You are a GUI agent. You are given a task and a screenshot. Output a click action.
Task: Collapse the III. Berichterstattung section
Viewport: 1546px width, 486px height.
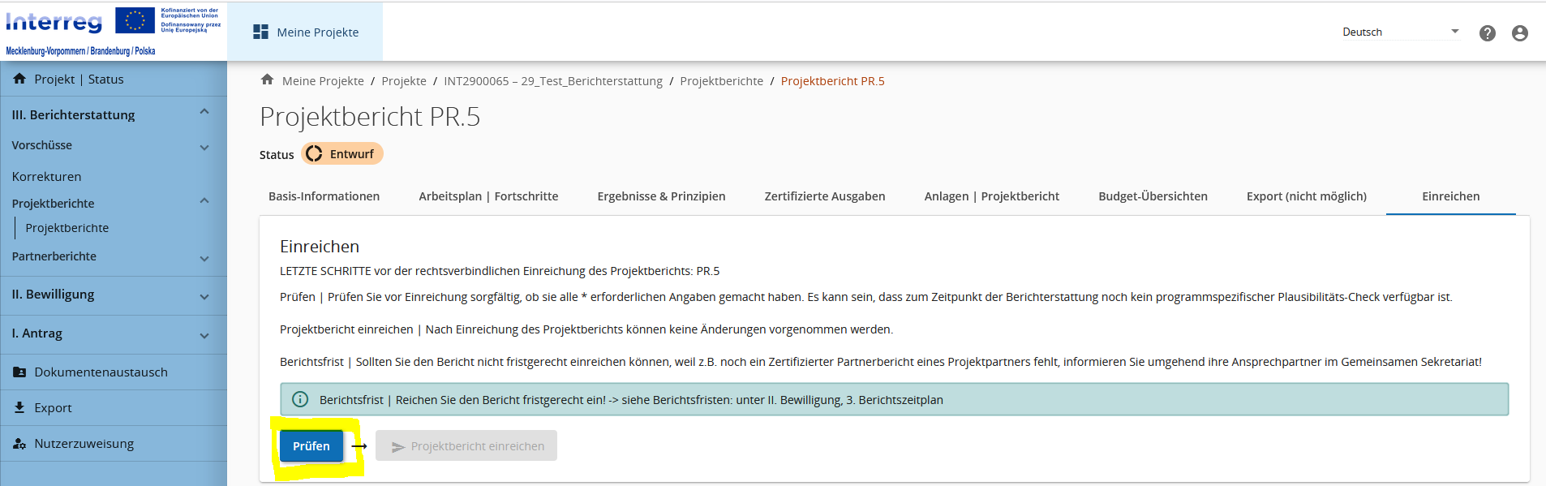tap(204, 112)
